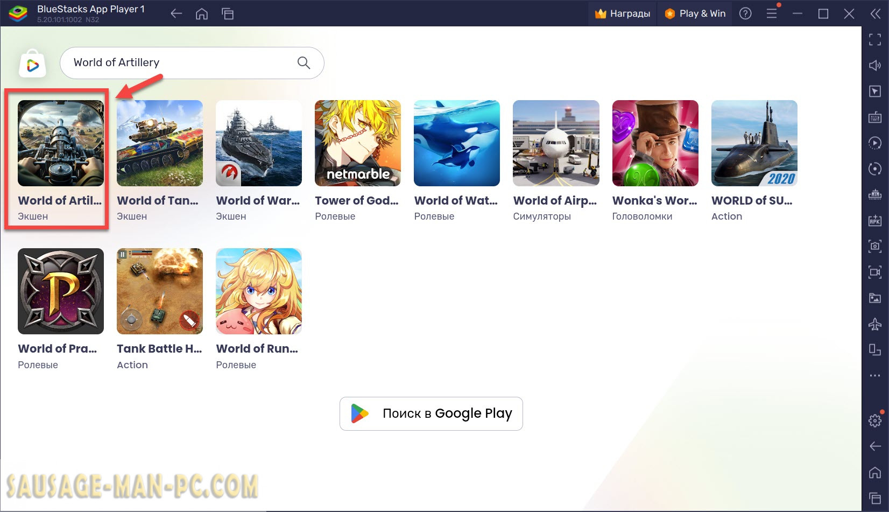Screen dimensions: 889x512
Task: Open the Tower of God thumbnail
Action: 358,143
